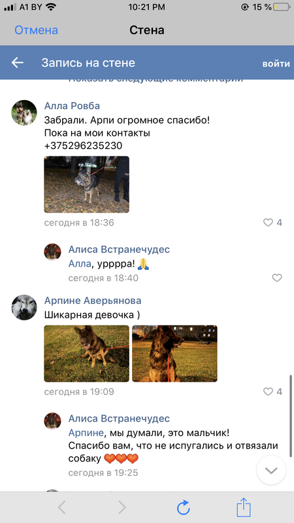Screen dimensions: 294x523
Task: Open Алла Ровба's name link
Action: [72, 106]
